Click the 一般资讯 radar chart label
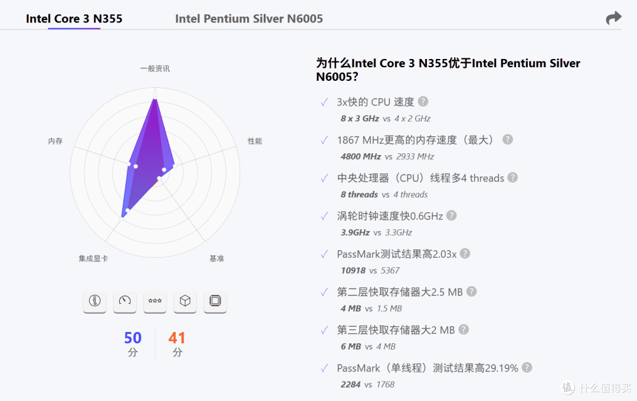This screenshot has height=401, width=637. click(x=155, y=68)
